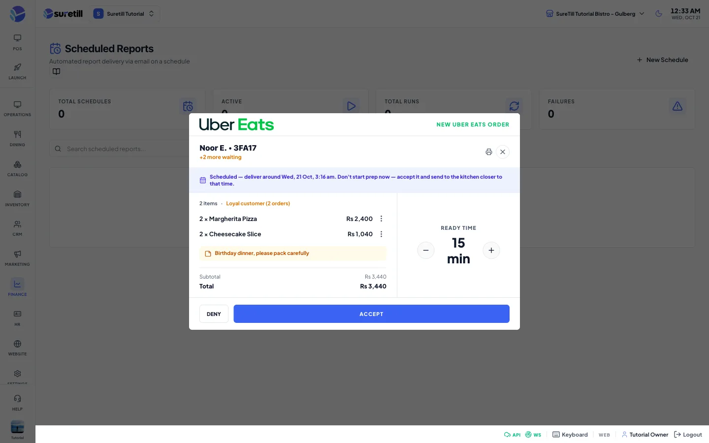Click the API status indicator
This screenshot has width=709, height=443.
pyautogui.click(x=512, y=435)
